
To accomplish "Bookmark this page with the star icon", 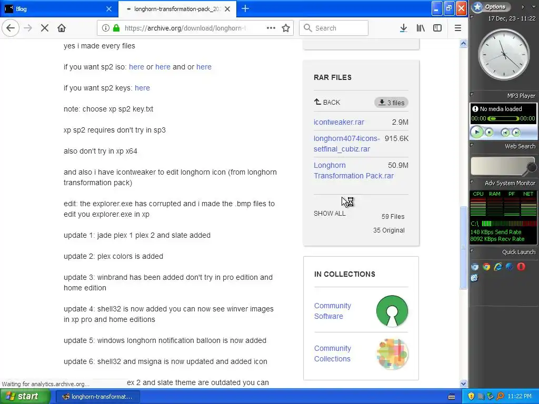I will 286,28.
